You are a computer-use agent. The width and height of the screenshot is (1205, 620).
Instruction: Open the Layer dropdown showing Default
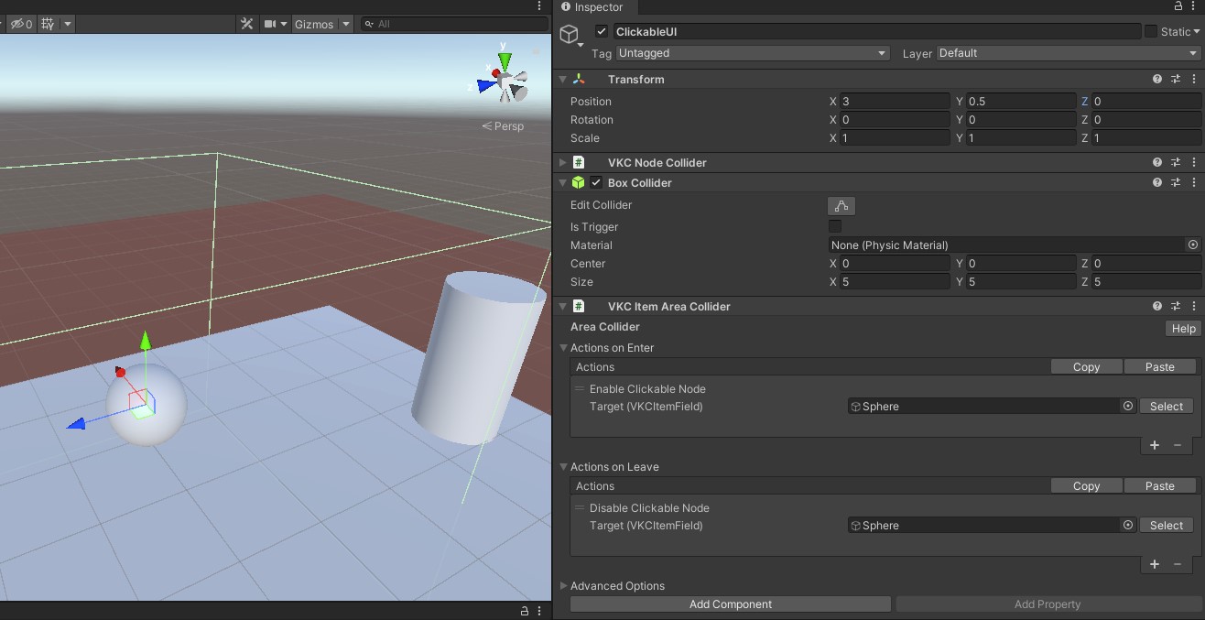click(1067, 53)
